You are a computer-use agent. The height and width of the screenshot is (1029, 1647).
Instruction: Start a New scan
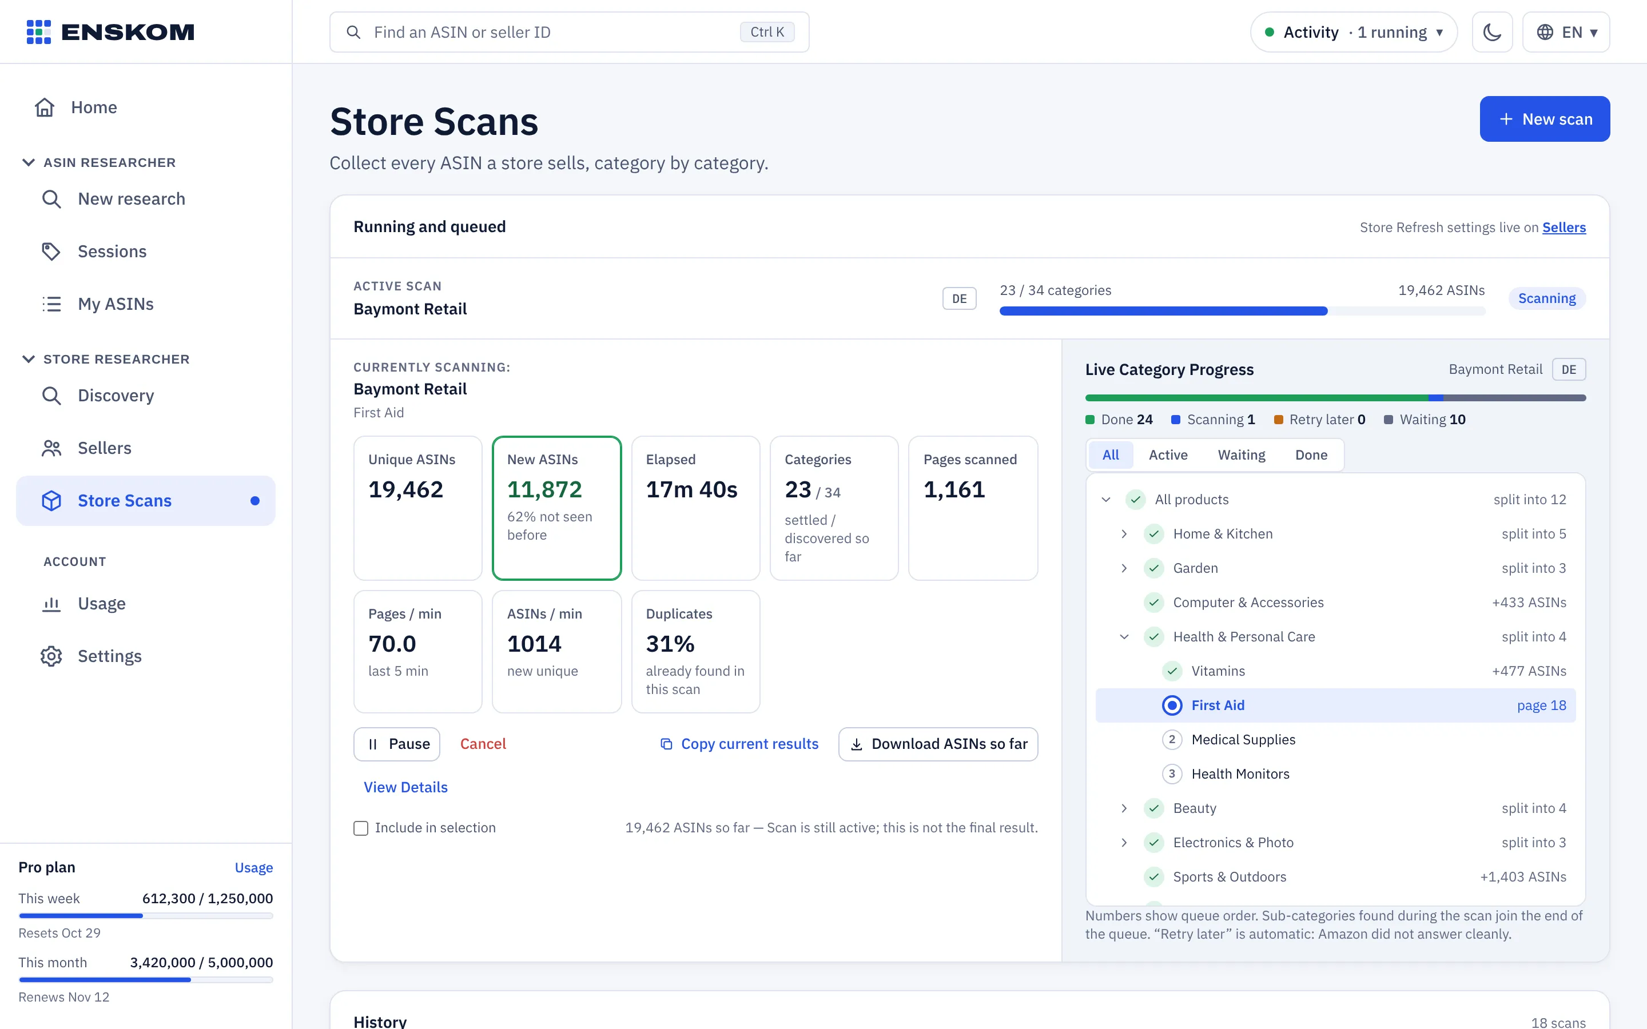tap(1544, 119)
